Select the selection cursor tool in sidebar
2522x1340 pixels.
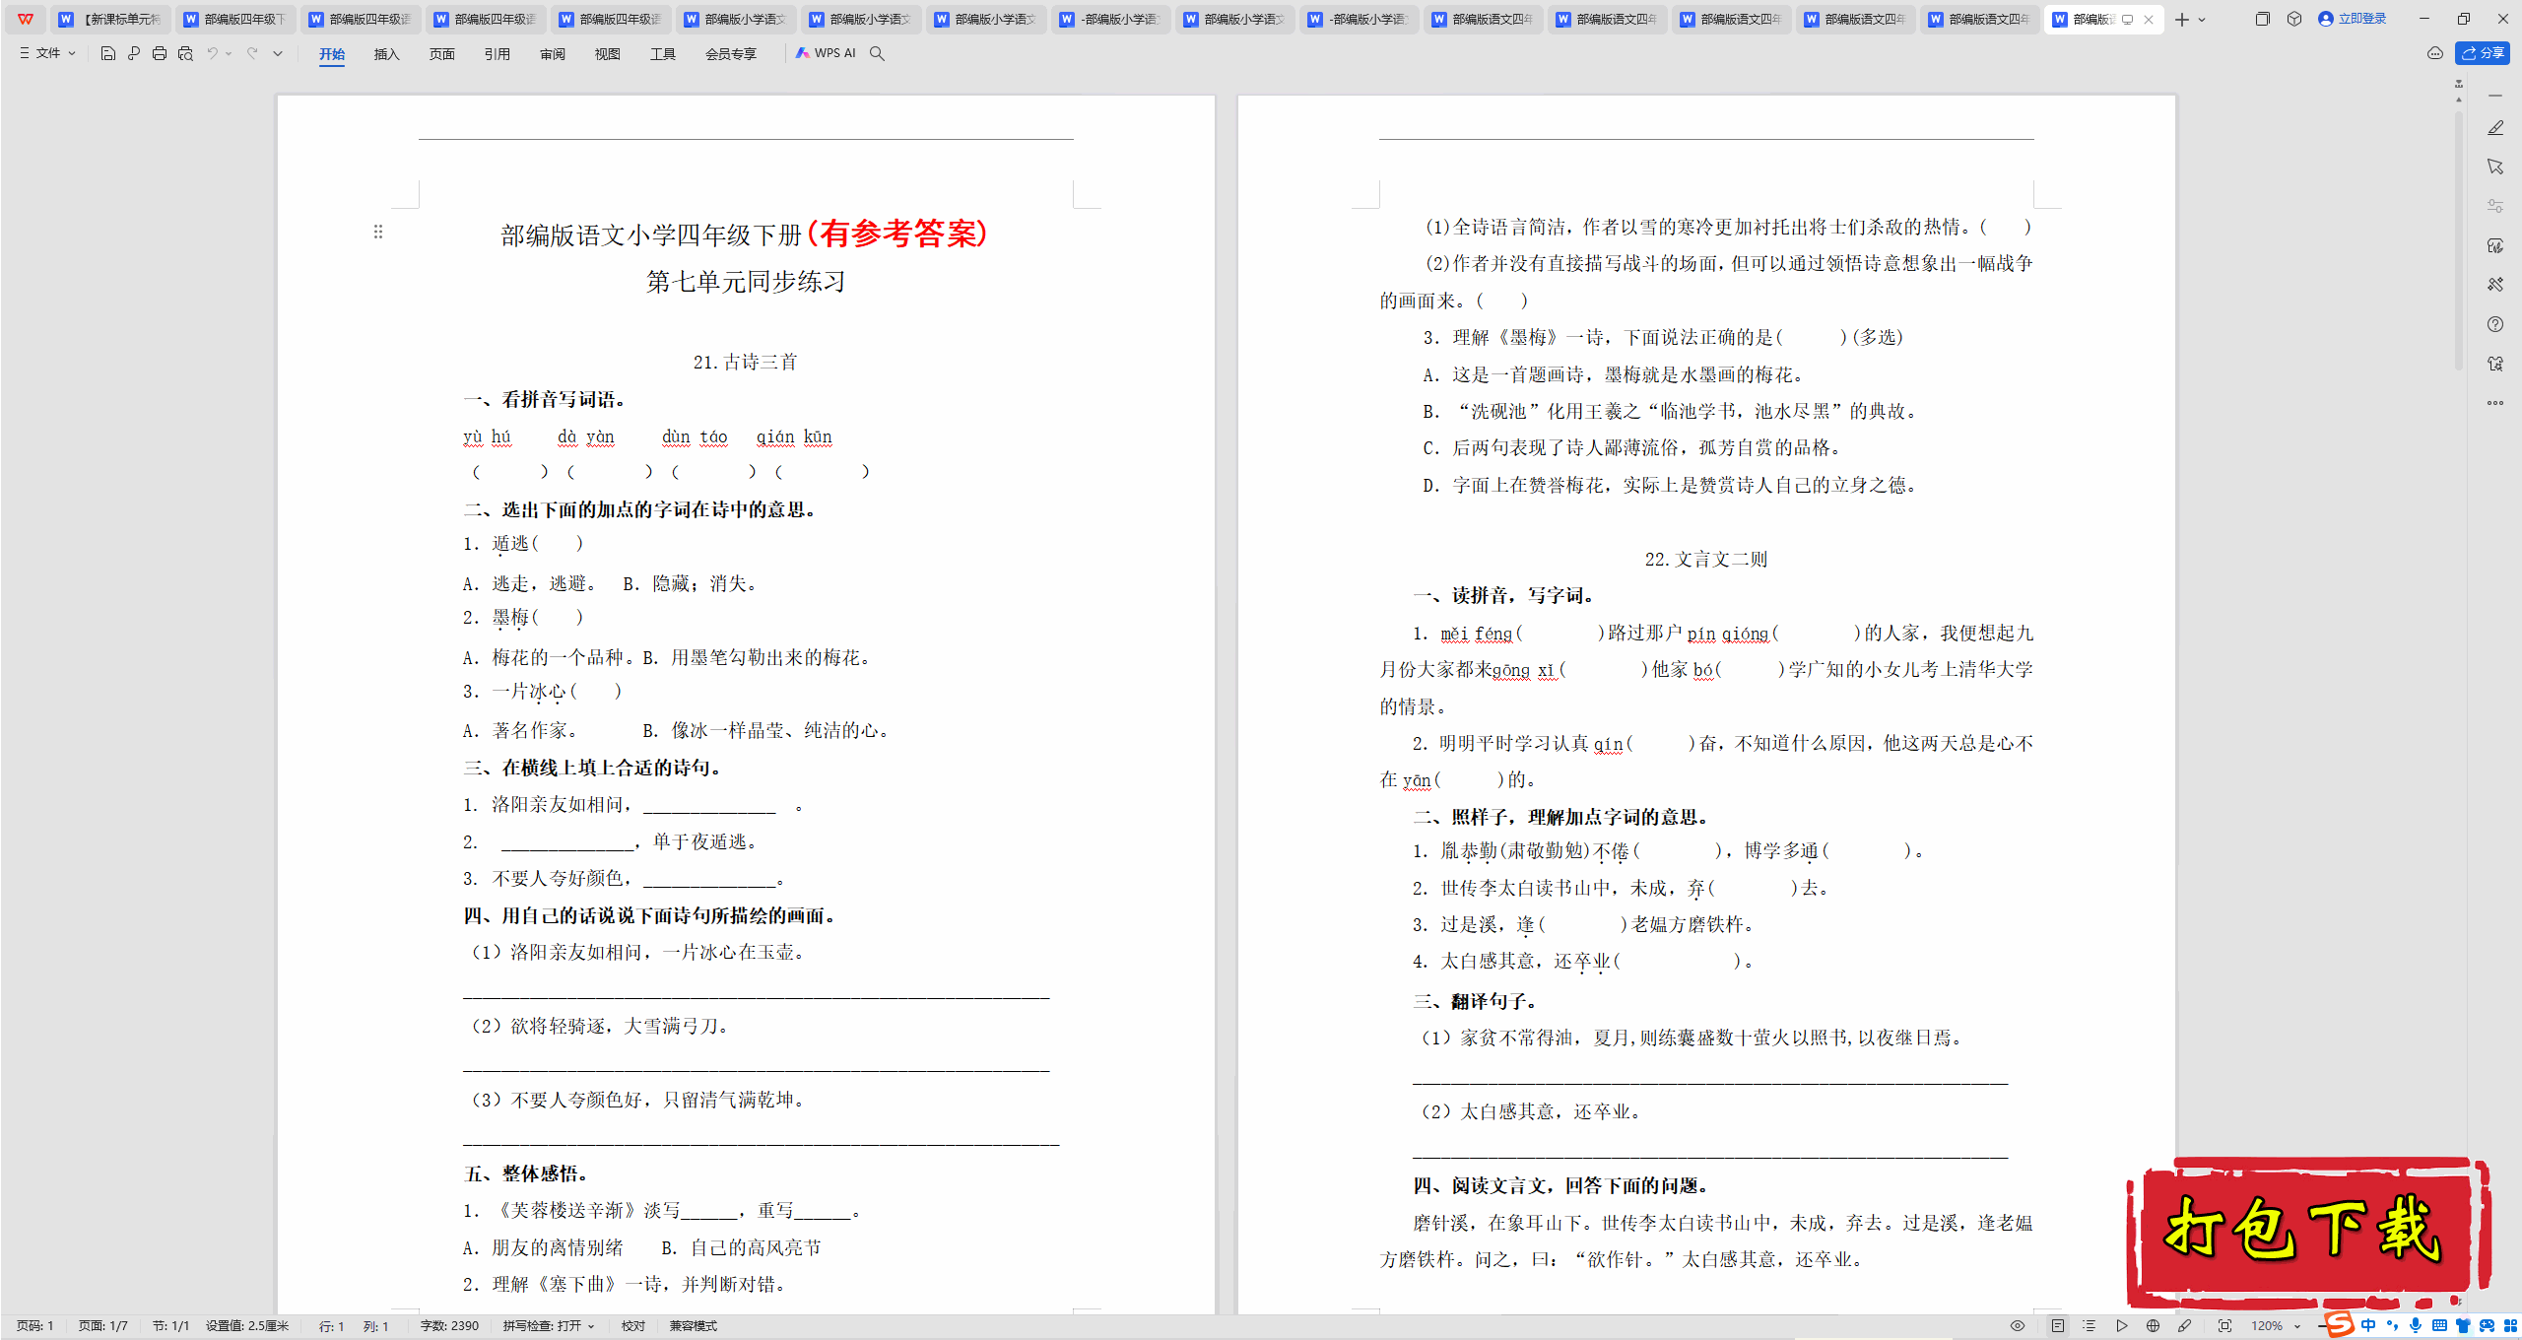(x=2495, y=167)
